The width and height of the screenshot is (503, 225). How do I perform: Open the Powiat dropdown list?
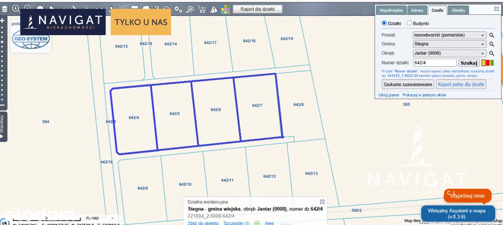[449, 35]
